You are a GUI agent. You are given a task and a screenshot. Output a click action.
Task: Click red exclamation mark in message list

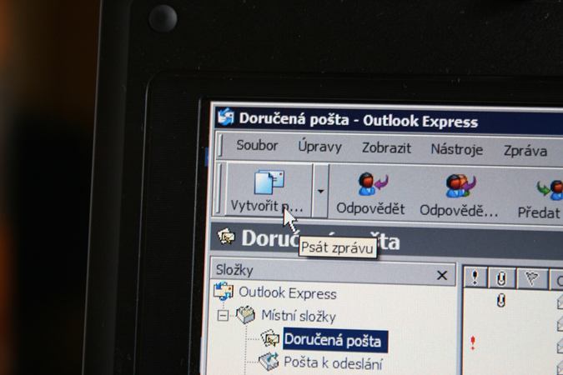[473, 342]
